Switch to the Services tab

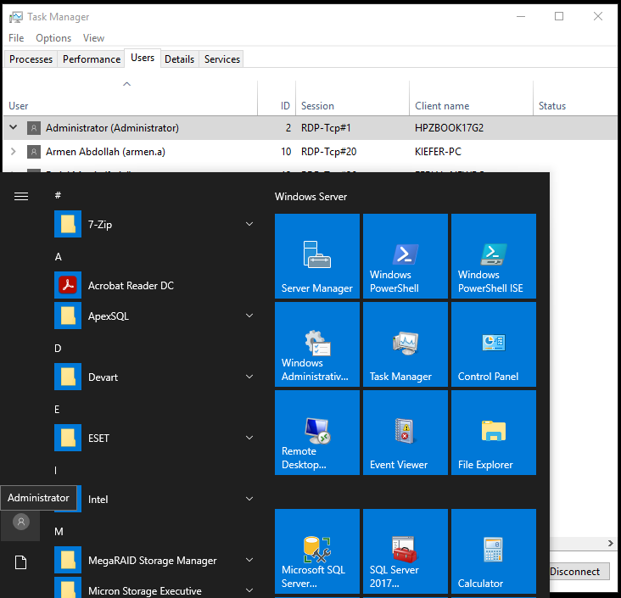click(221, 59)
